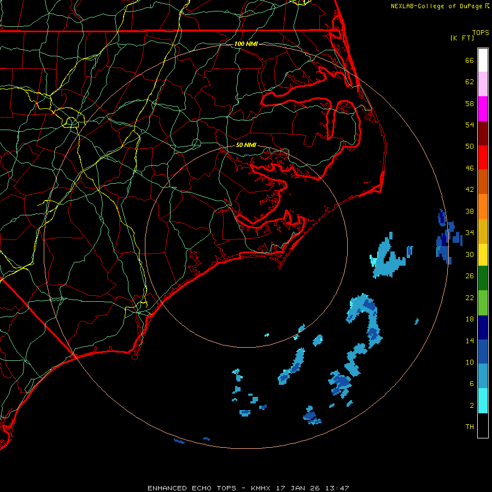Click the '22' legend value label

(470, 297)
